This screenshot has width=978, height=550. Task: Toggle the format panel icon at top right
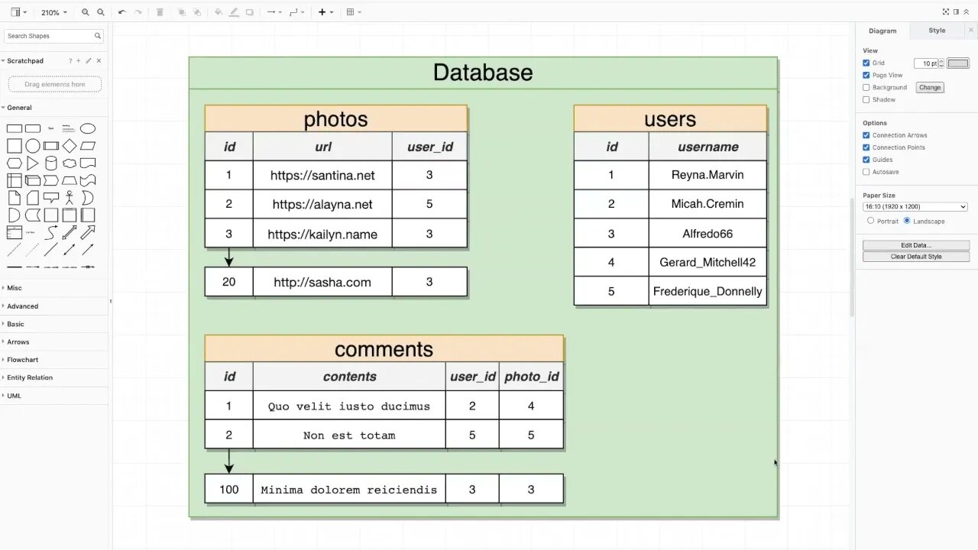tap(956, 11)
